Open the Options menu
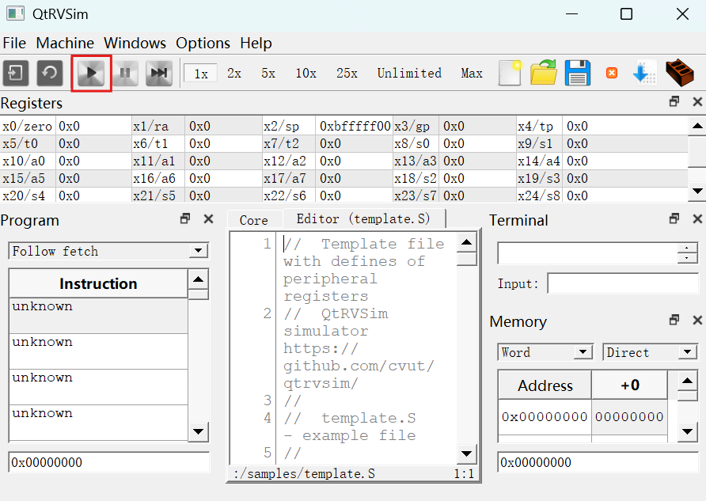 click(x=203, y=44)
